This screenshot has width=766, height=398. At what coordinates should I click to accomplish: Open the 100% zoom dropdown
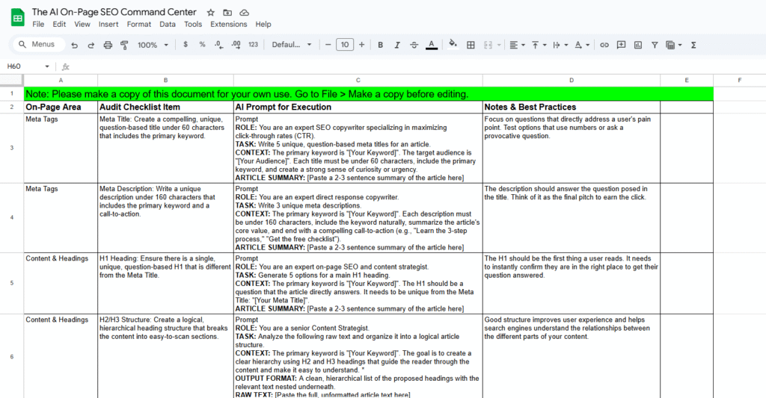(x=152, y=45)
